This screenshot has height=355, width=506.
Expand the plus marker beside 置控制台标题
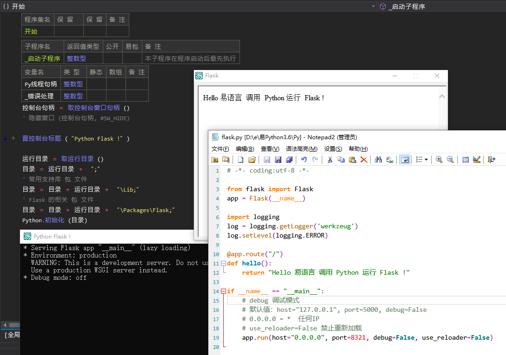click(13, 138)
